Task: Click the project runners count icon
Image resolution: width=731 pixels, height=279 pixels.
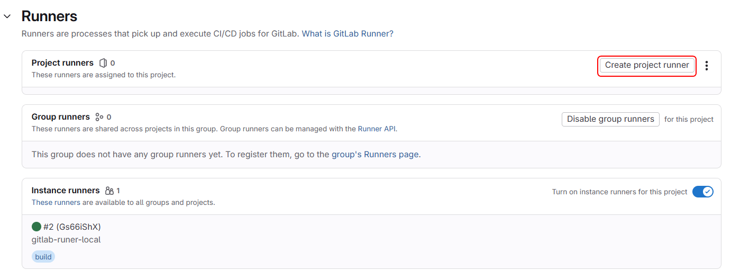Action: (103, 63)
